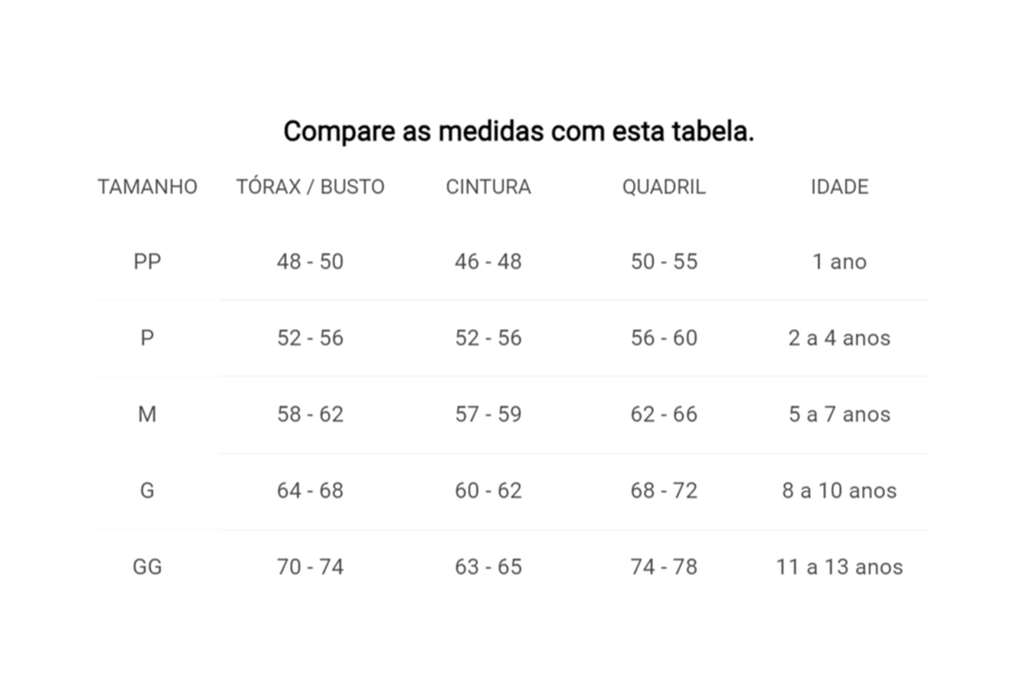Click the IDADE column header

click(840, 187)
